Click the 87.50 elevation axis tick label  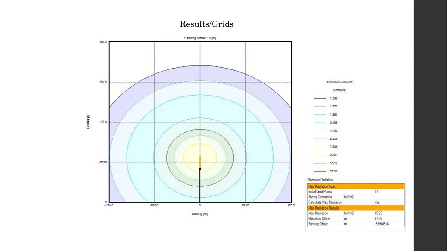pos(103,162)
